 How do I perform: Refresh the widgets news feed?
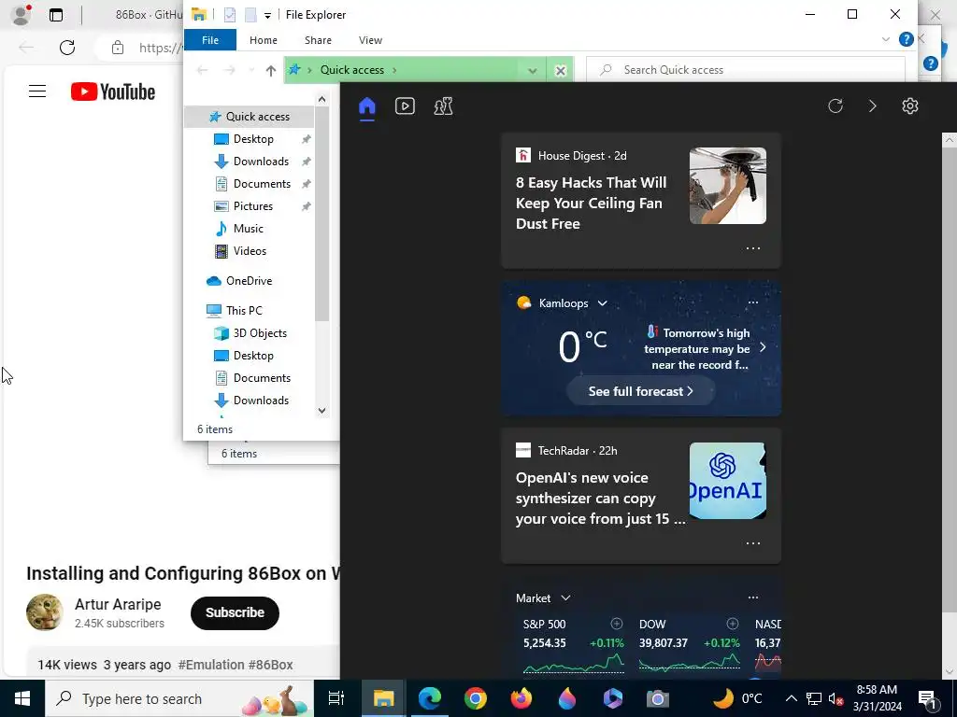[x=836, y=106]
